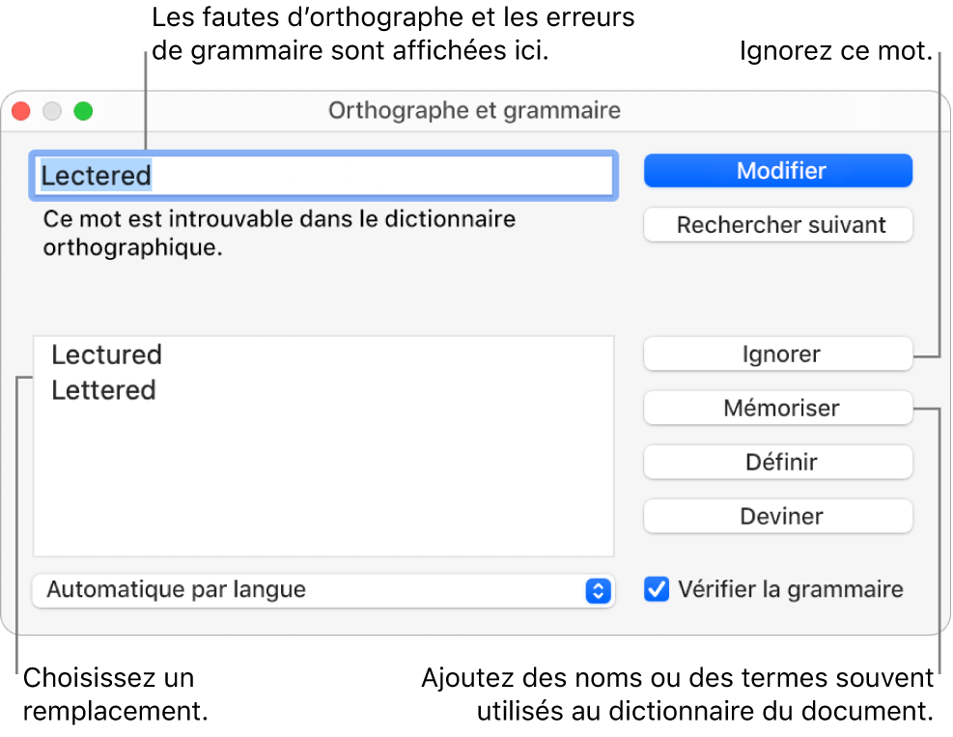This screenshot has width=953, height=737.
Task: Click Mémoriser to learn the word
Action: click(778, 409)
